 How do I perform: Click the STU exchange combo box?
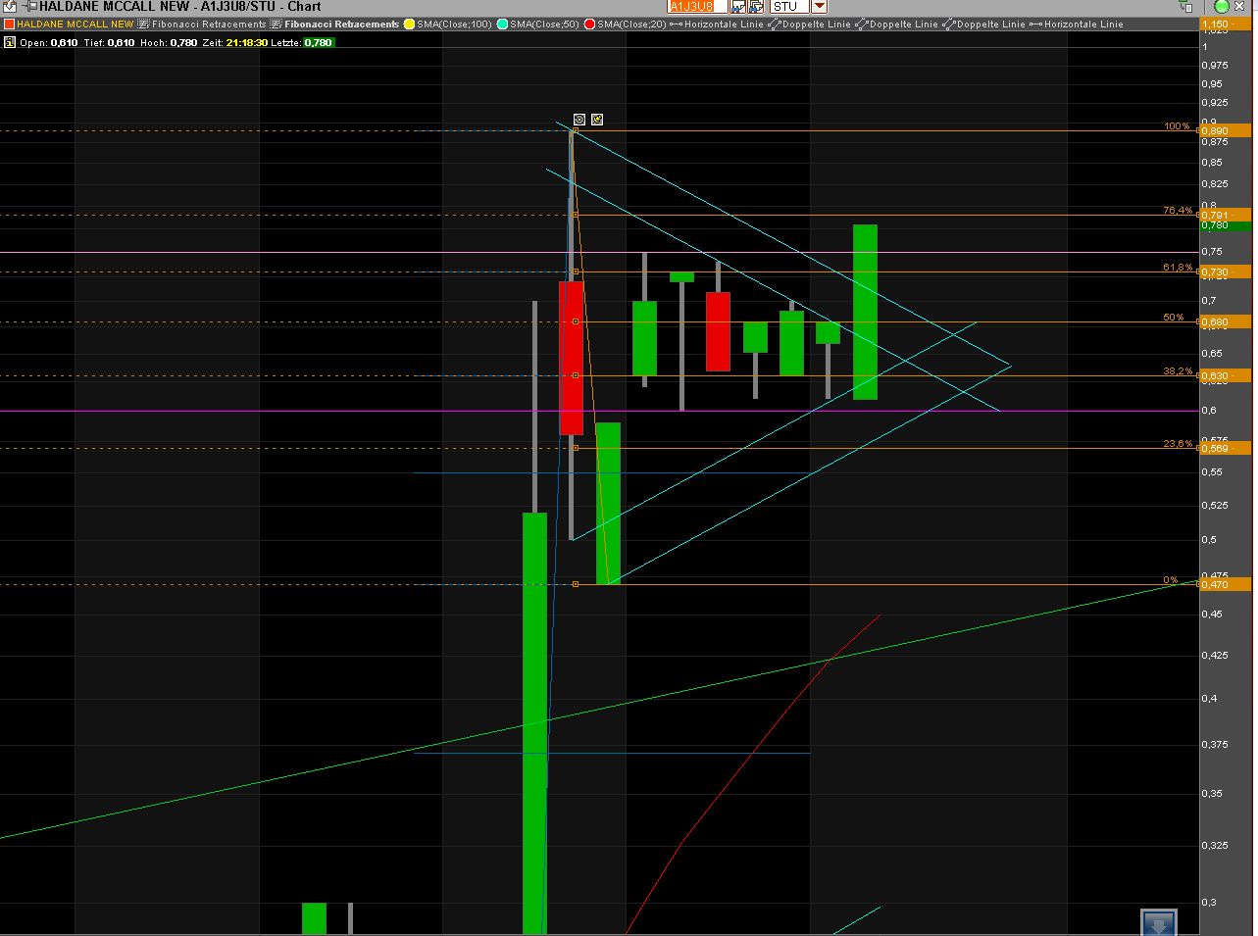pos(790,7)
